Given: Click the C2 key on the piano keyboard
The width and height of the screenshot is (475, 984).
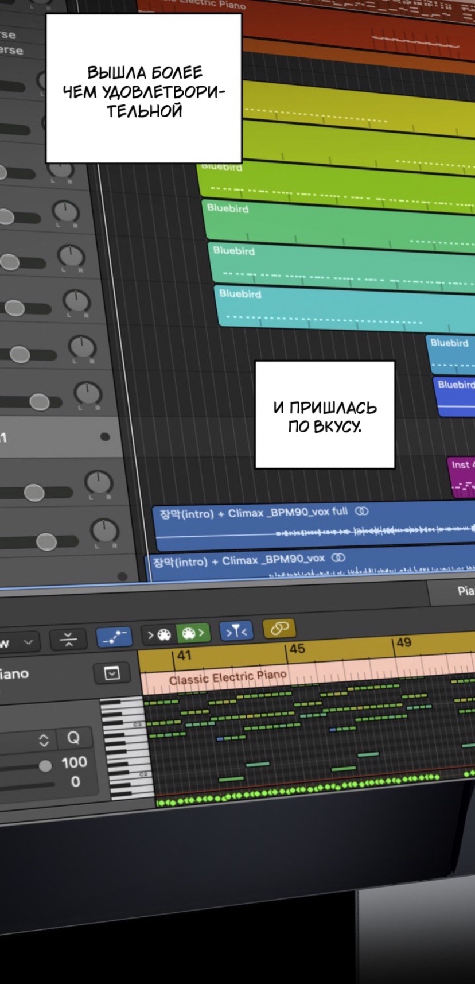Looking at the screenshot, I should pos(131,775).
